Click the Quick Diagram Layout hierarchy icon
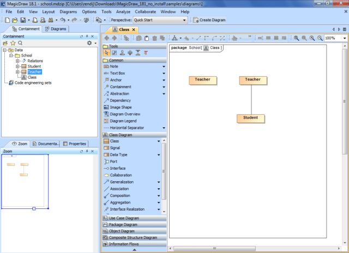 click(174, 38)
